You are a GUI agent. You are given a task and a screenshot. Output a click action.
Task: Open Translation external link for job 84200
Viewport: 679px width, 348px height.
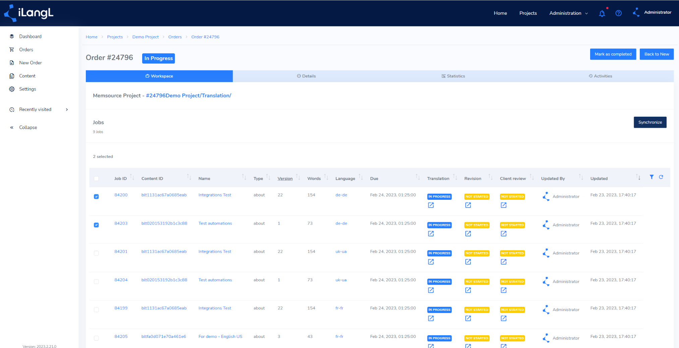pyautogui.click(x=431, y=205)
